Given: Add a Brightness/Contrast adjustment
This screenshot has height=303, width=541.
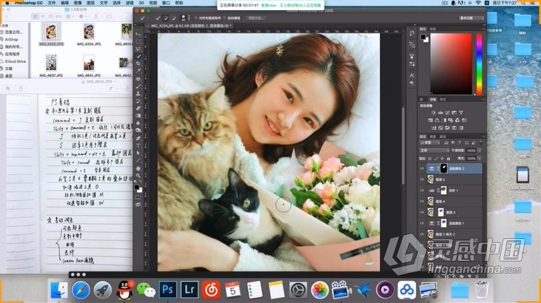Looking at the screenshot, I should [433, 113].
